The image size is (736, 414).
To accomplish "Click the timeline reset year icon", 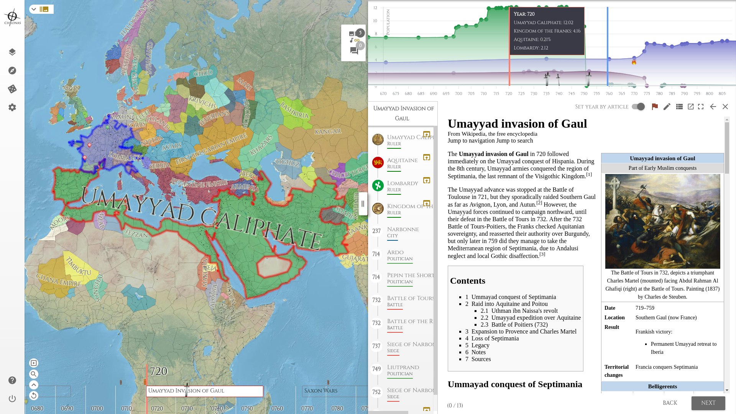I will point(34,396).
